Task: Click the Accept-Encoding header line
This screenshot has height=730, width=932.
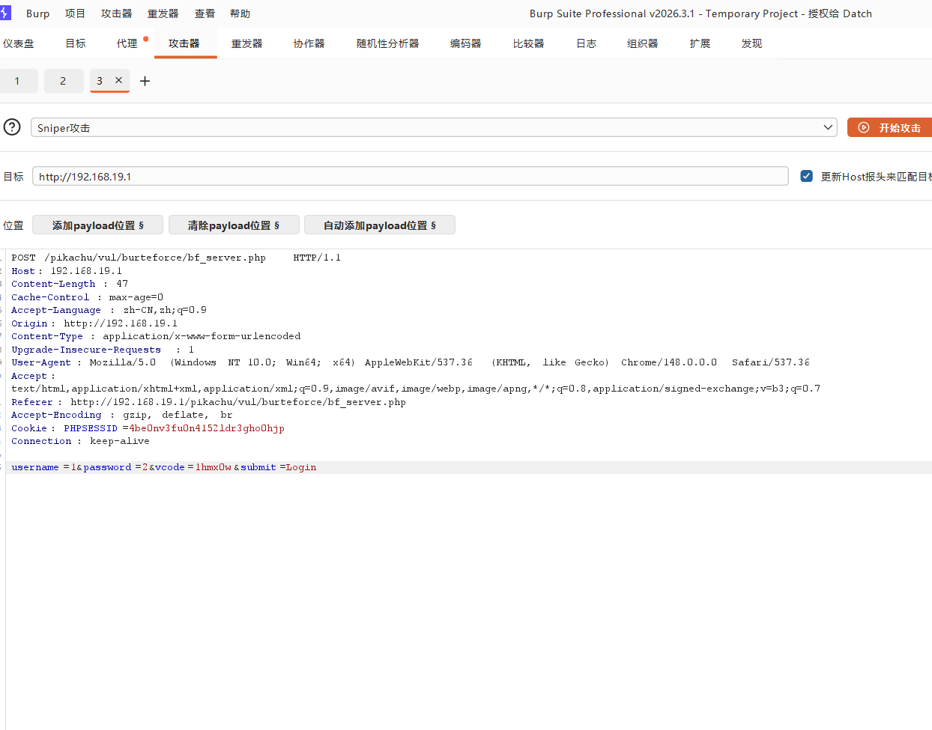Action: (122, 415)
